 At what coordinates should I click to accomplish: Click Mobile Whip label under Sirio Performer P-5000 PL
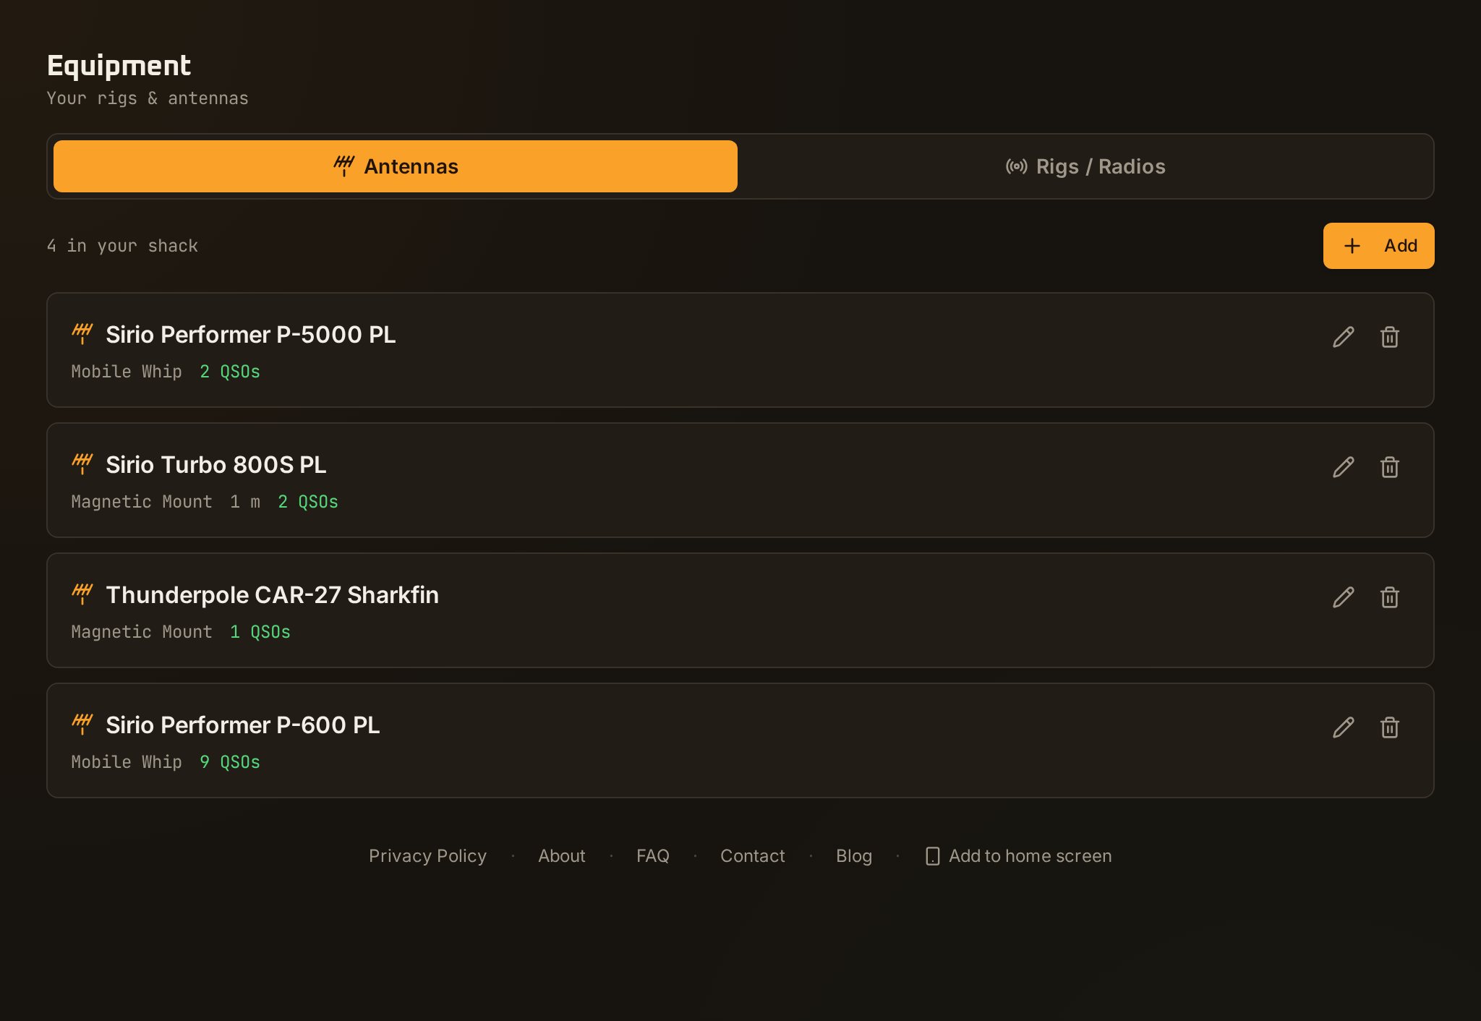pos(127,372)
